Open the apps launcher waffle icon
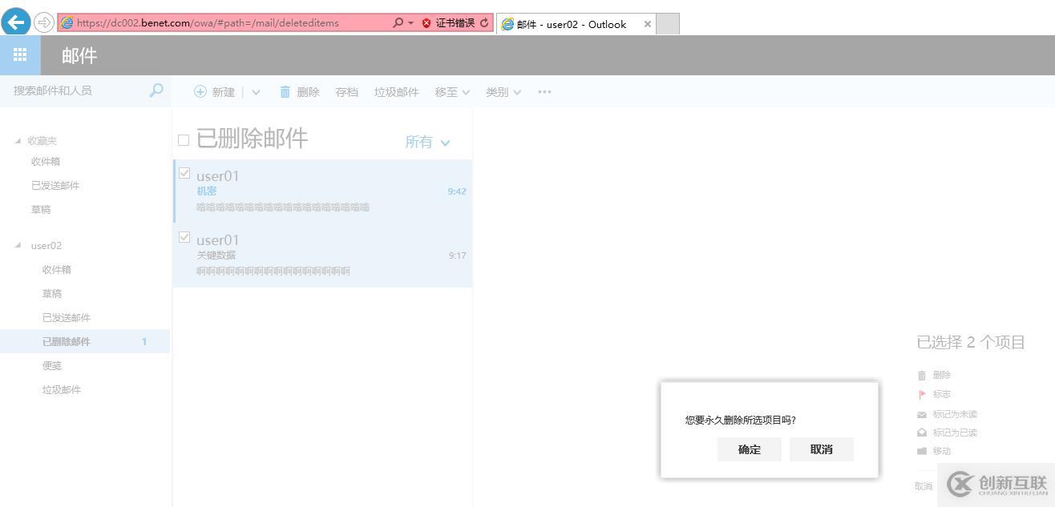The height and width of the screenshot is (507, 1055). (20, 54)
